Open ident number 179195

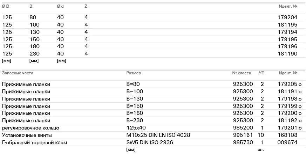pos(288,39)
